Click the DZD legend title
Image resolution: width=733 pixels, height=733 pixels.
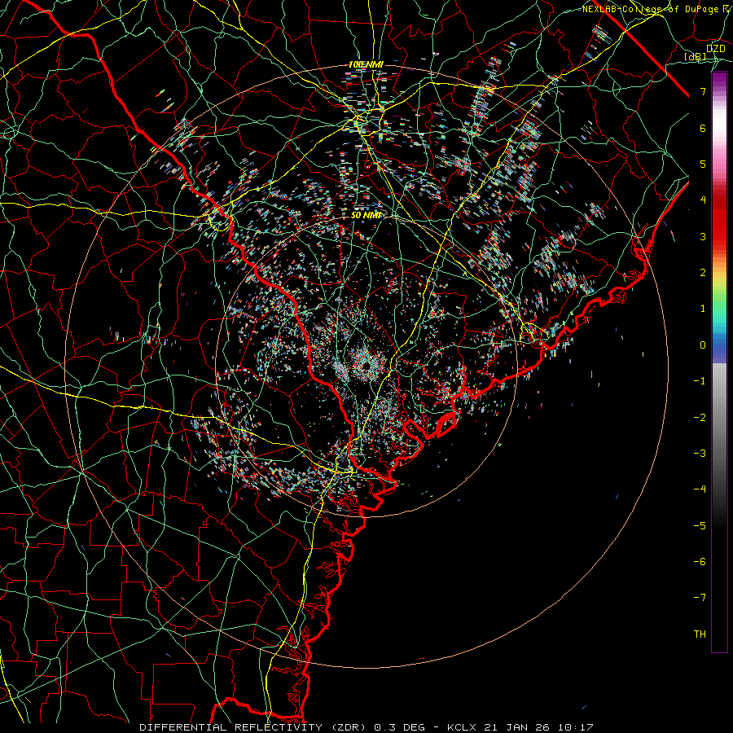pyautogui.click(x=715, y=49)
